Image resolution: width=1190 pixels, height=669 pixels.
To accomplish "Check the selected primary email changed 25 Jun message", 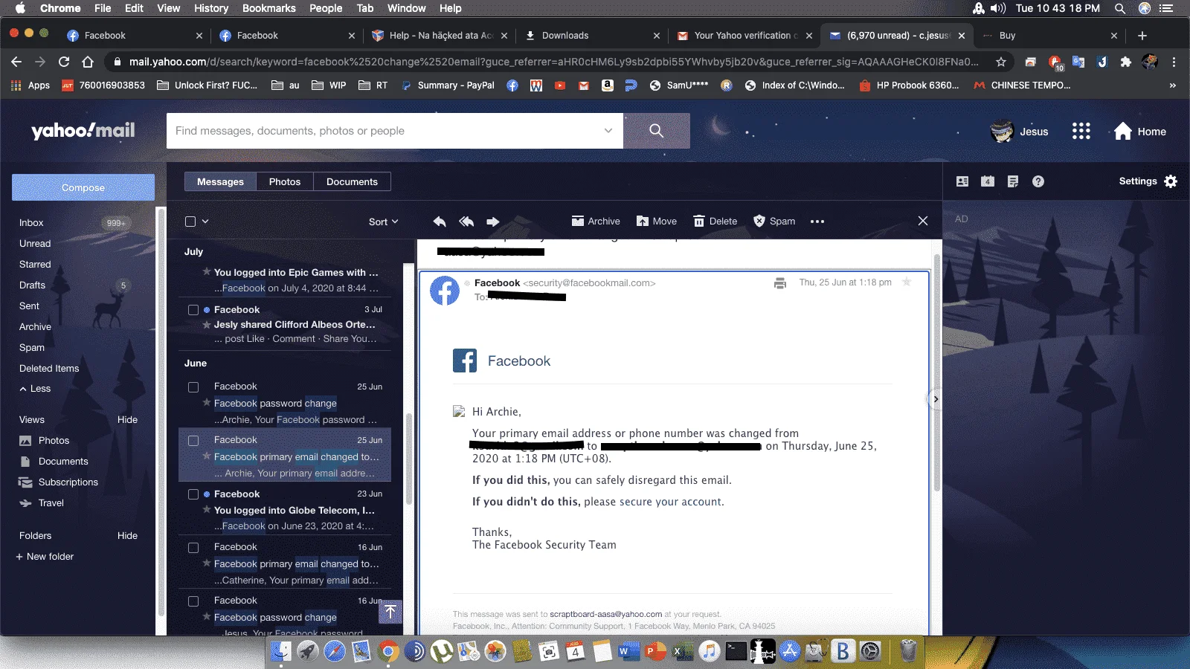I will coord(193,441).
